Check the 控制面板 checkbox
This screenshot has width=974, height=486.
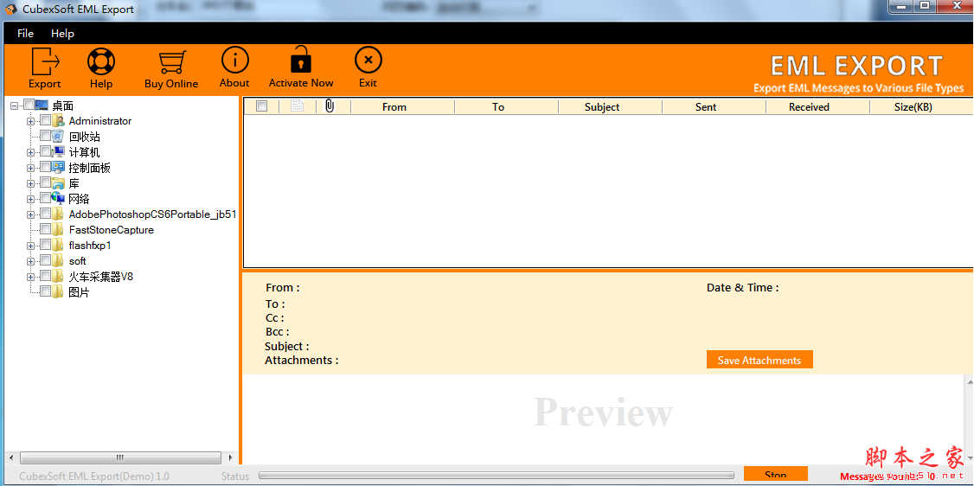(45, 167)
